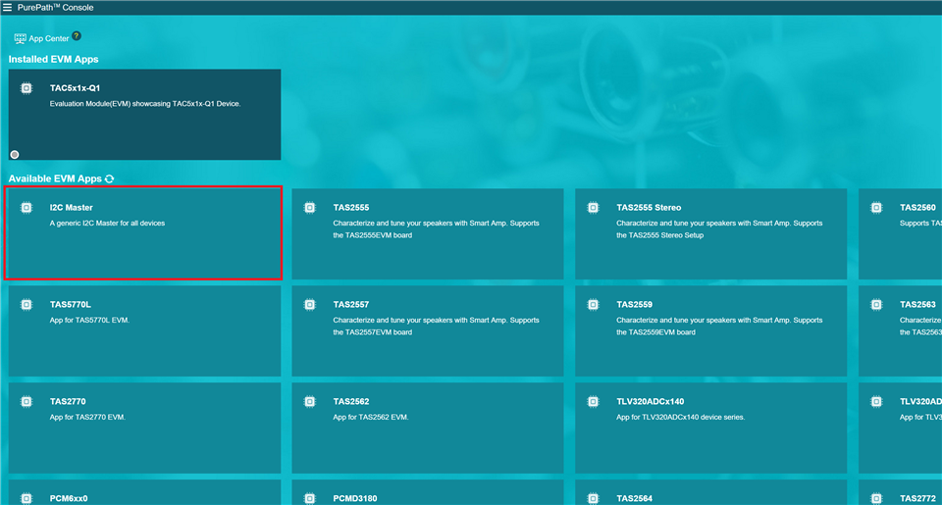Open the hamburger menu beside PurePath Console
This screenshot has height=505, width=942.
[x=7, y=7]
